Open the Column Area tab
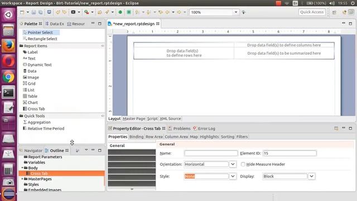The width and height of the screenshot is (357, 201). tap(176, 137)
